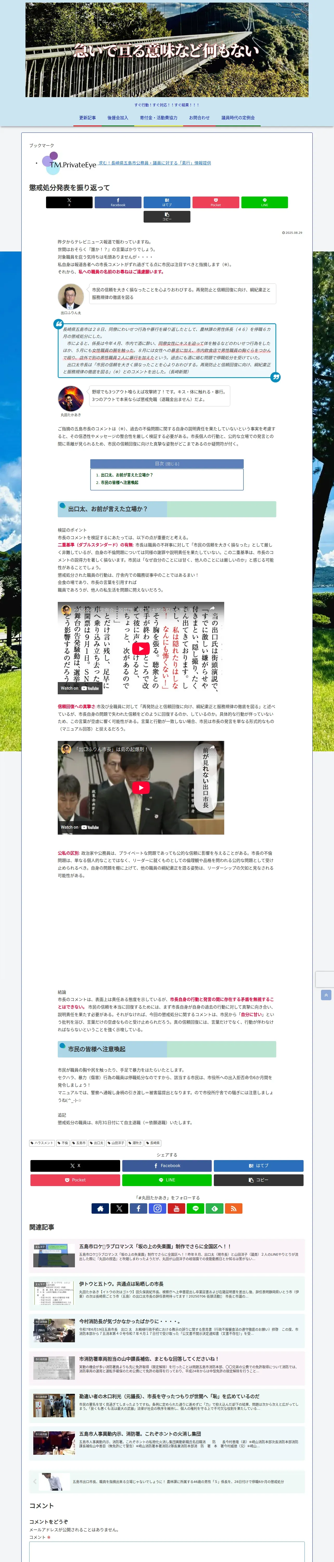Viewport: 334px width, 1562px height.
Task: Share on はてブ using the top button
Action: point(167,202)
